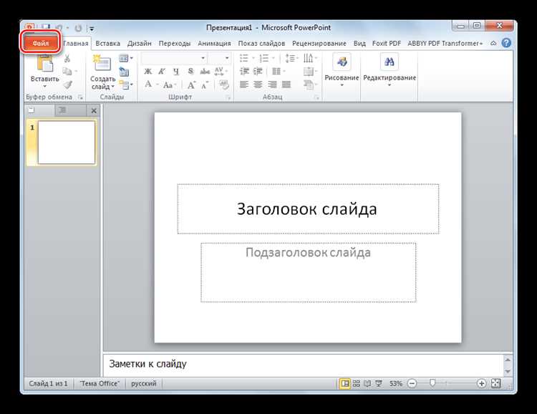Select slide 1 thumbnail in the panel
This screenshot has height=414, width=537.
66,143
